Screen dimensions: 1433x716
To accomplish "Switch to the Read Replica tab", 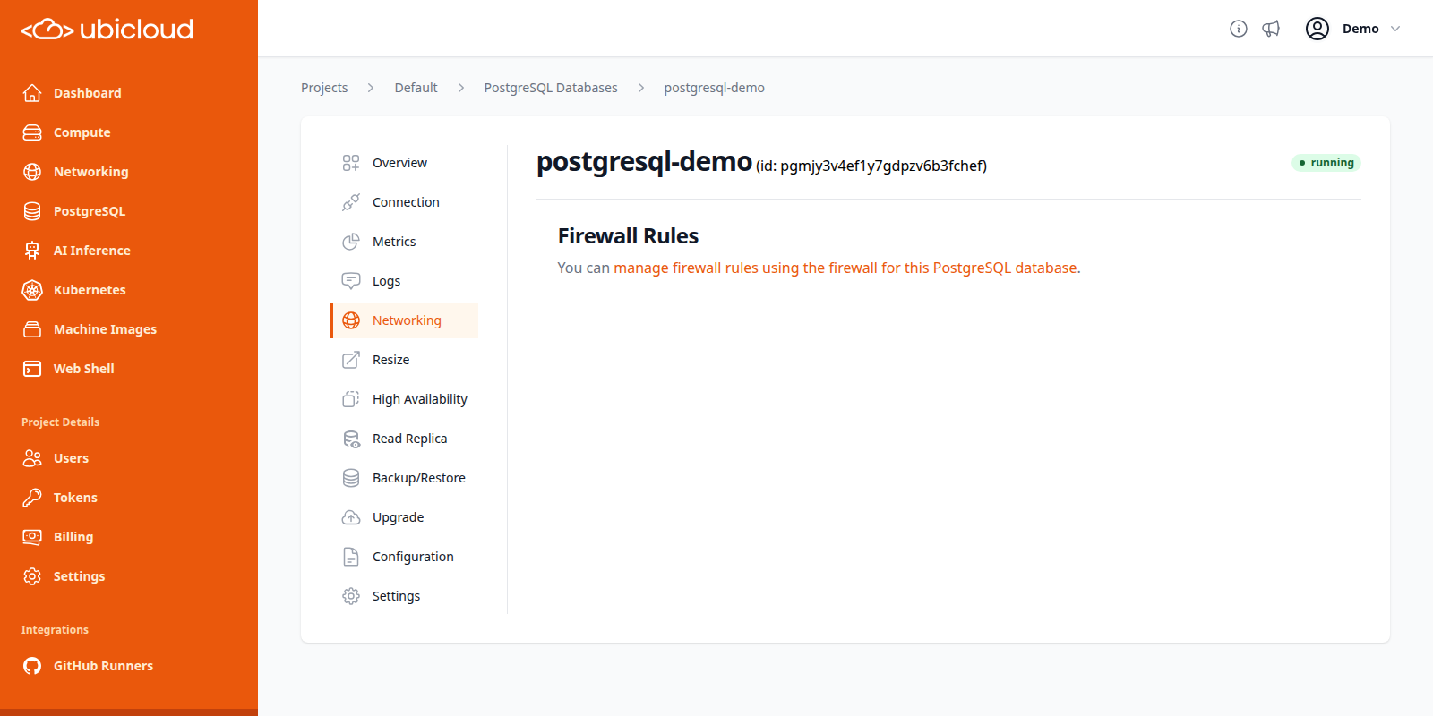I will pos(404,439).
